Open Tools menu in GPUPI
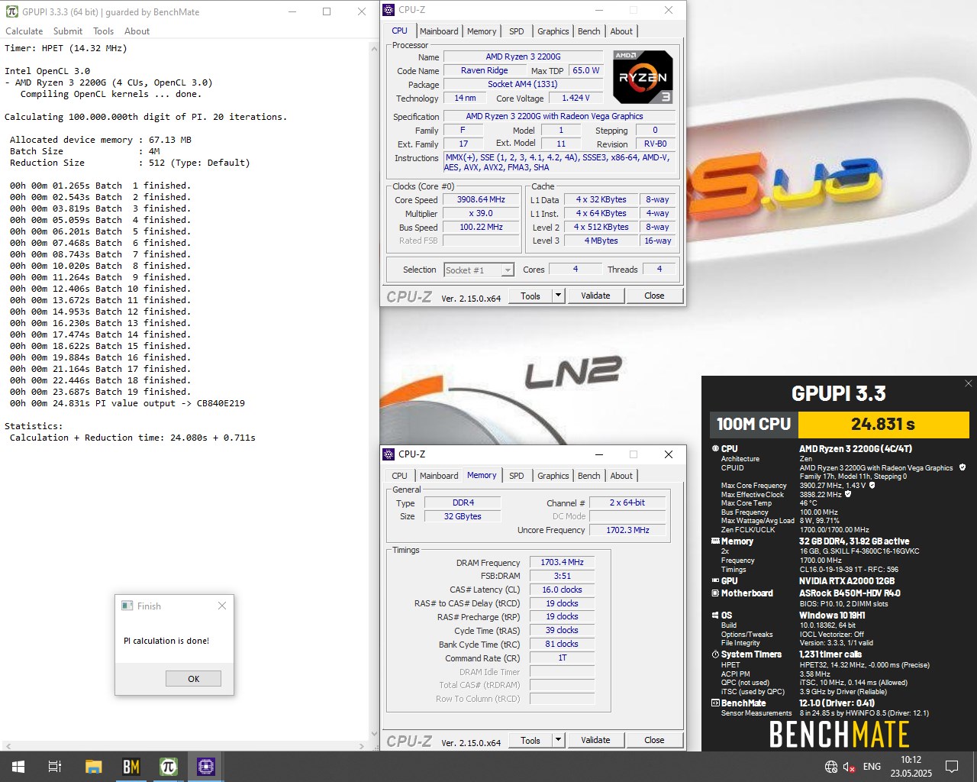977x782 pixels. click(x=104, y=31)
